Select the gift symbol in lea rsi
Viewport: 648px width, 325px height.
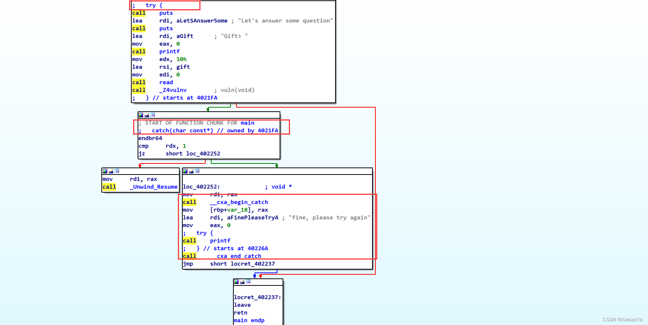pyautogui.click(x=183, y=67)
